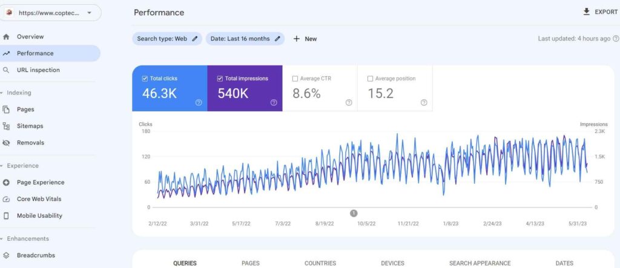Click the 5/31/23 date axis label
The height and width of the screenshot is (268, 620).
(577, 224)
